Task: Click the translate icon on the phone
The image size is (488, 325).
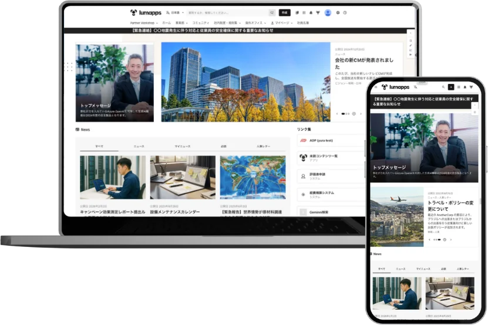Action: click(x=416, y=87)
